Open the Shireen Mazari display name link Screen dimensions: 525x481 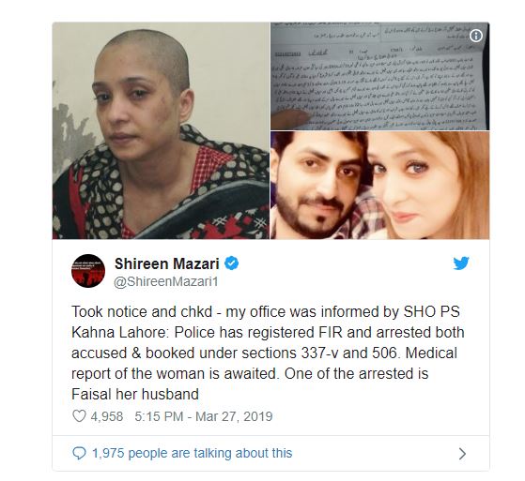click(x=167, y=263)
